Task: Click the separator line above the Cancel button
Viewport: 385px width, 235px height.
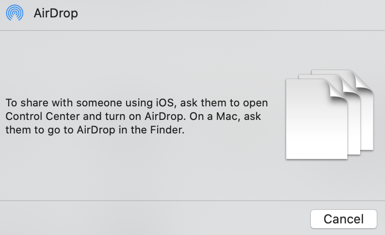Action: click(192, 201)
